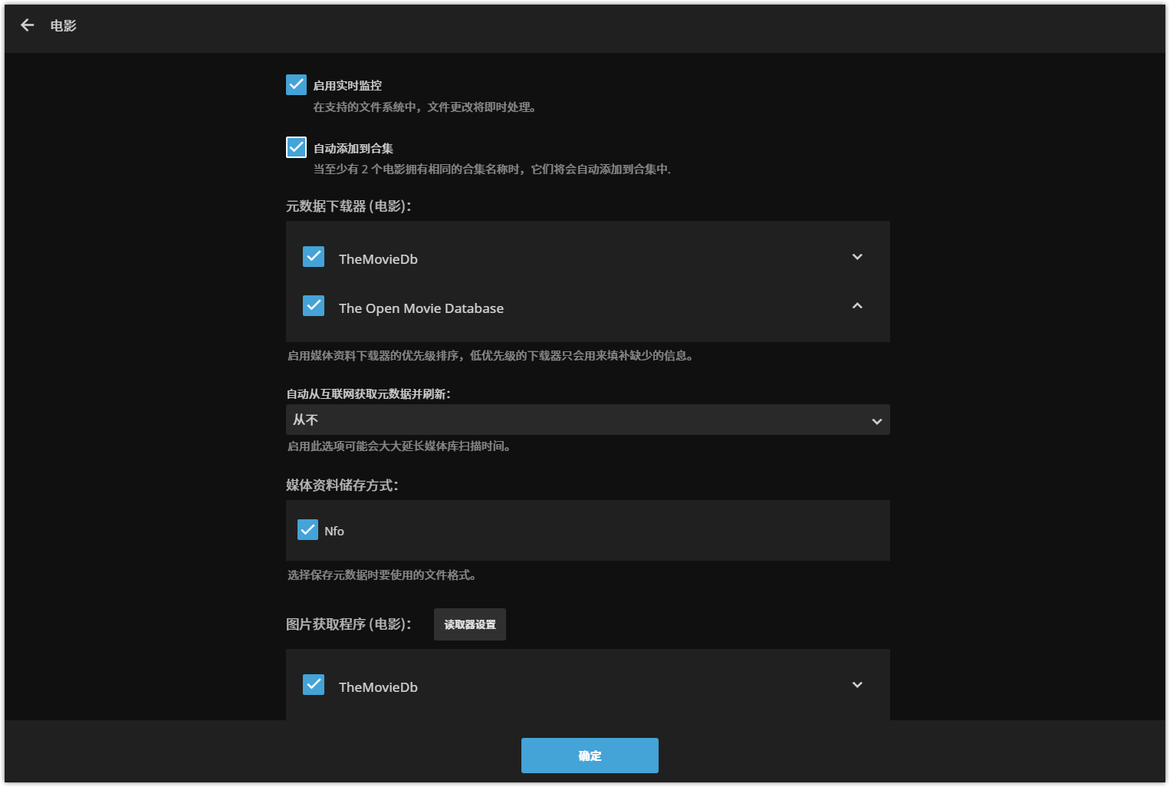
Task: Click the 启用此选项可能会大大延长媒体库扫描时间 hint
Action: [399, 446]
